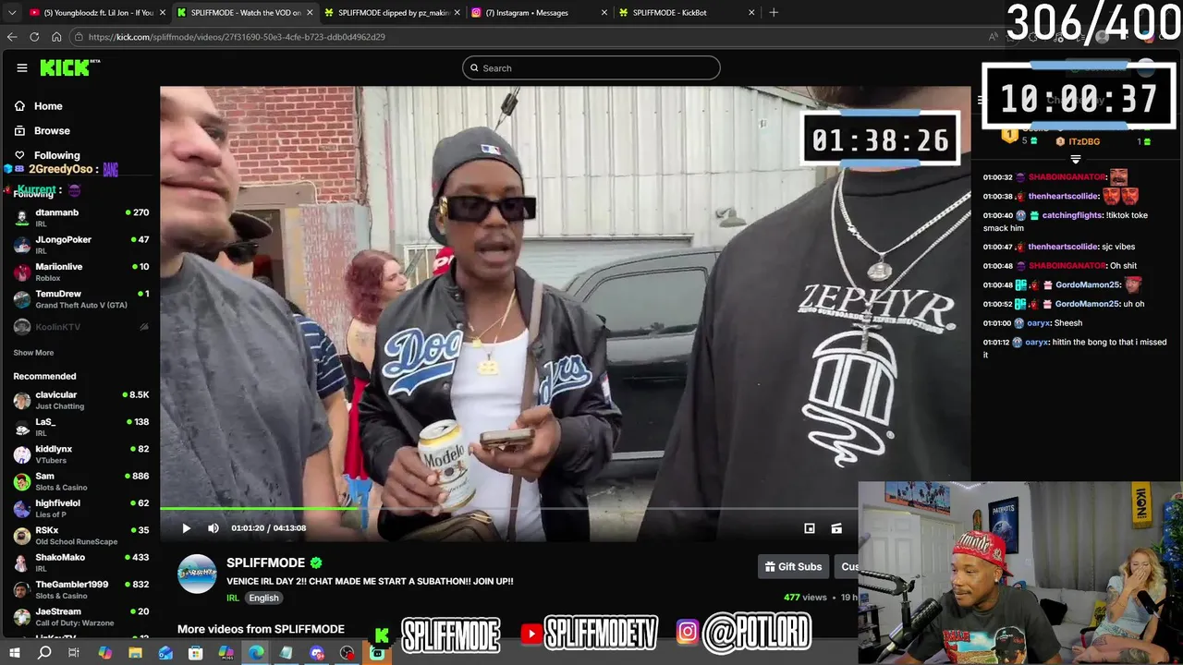Viewport: 1183px width, 665px height.
Task: Click the browser home icon
Action: pyautogui.click(x=56, y=37)
